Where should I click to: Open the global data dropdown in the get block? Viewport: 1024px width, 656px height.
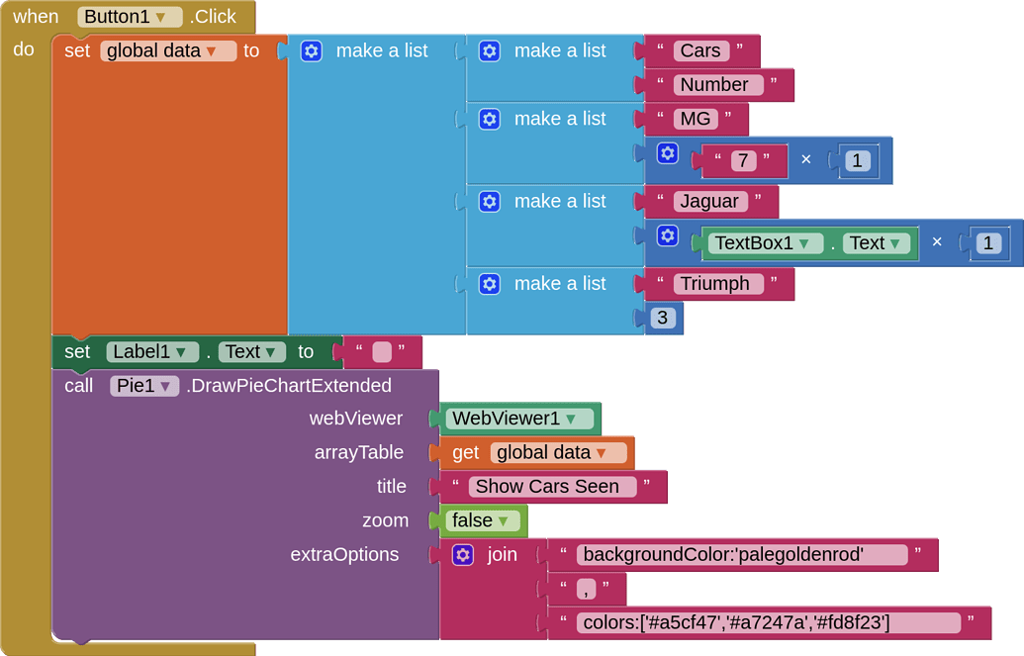[558, 453]
